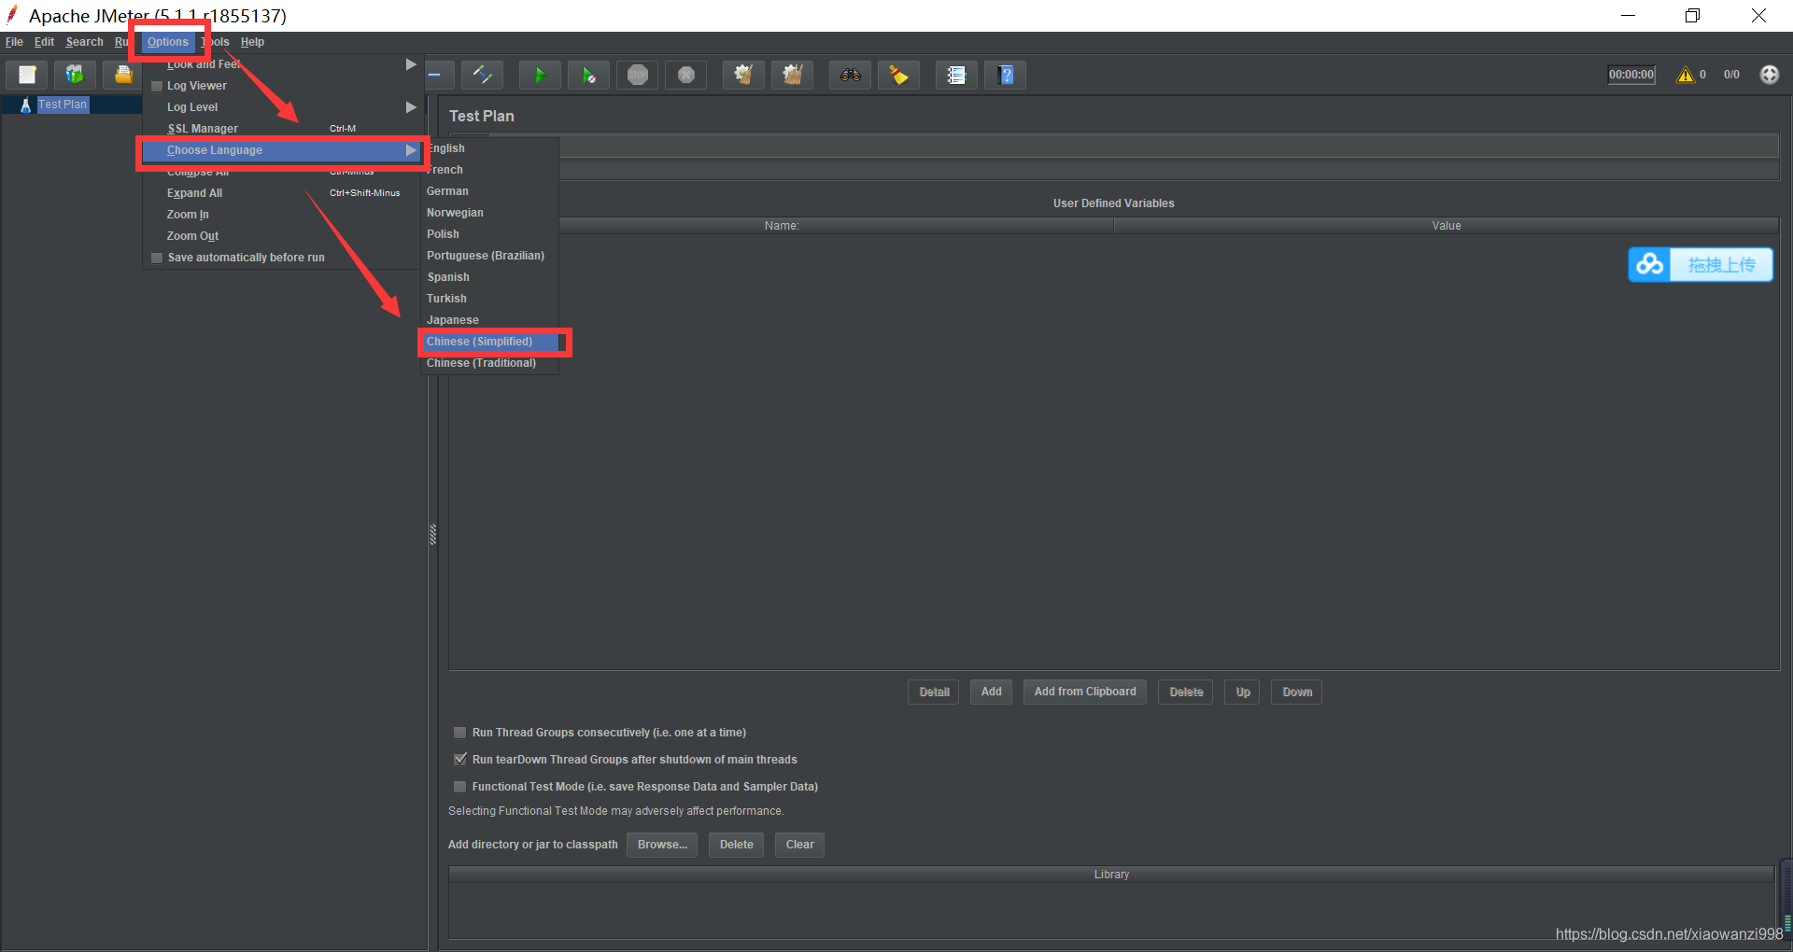Click Add from Clipboard button
The width and height of the screenshot is (1793, 952).
coord(1085,693)
